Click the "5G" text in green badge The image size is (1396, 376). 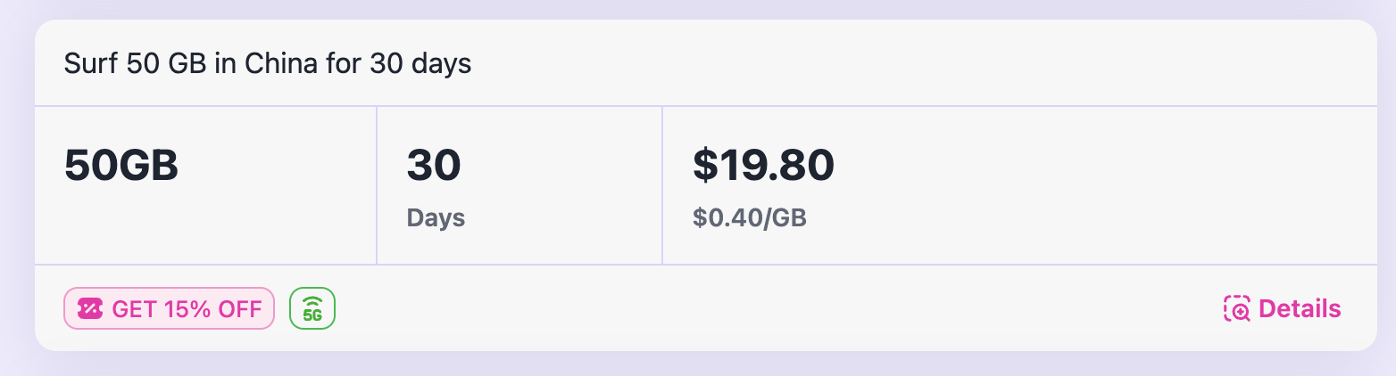click(x=312, y=315)
